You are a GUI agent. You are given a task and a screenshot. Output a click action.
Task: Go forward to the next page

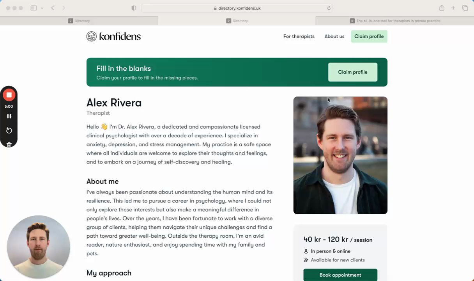click(64, 8)
